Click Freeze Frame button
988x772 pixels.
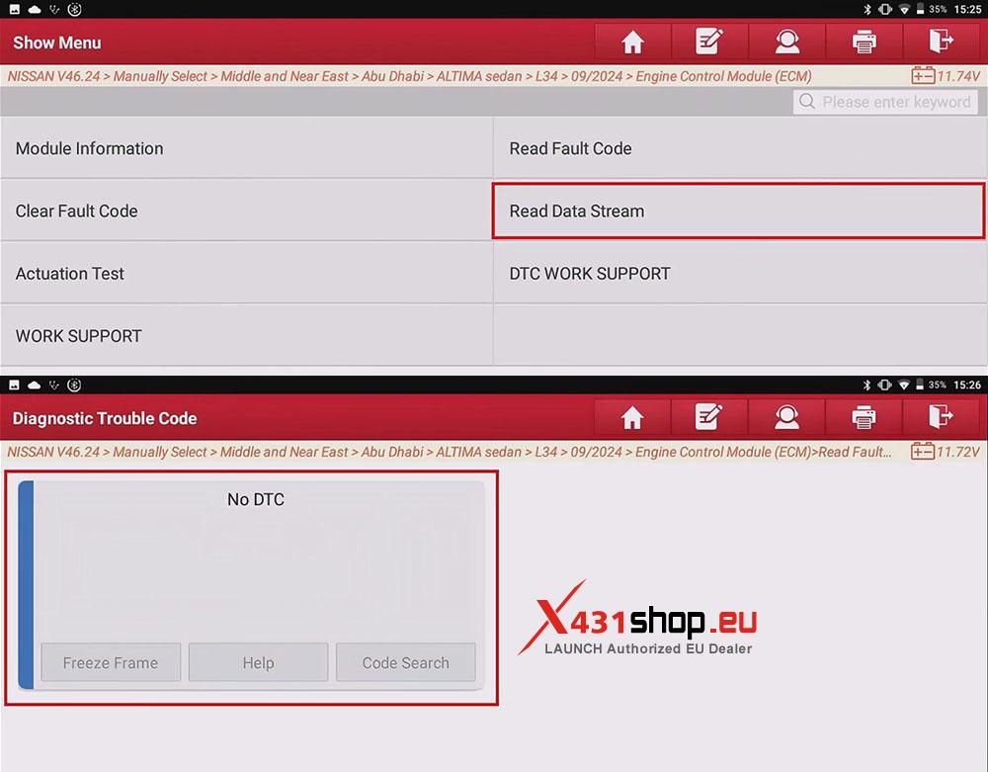click(111, 662)
